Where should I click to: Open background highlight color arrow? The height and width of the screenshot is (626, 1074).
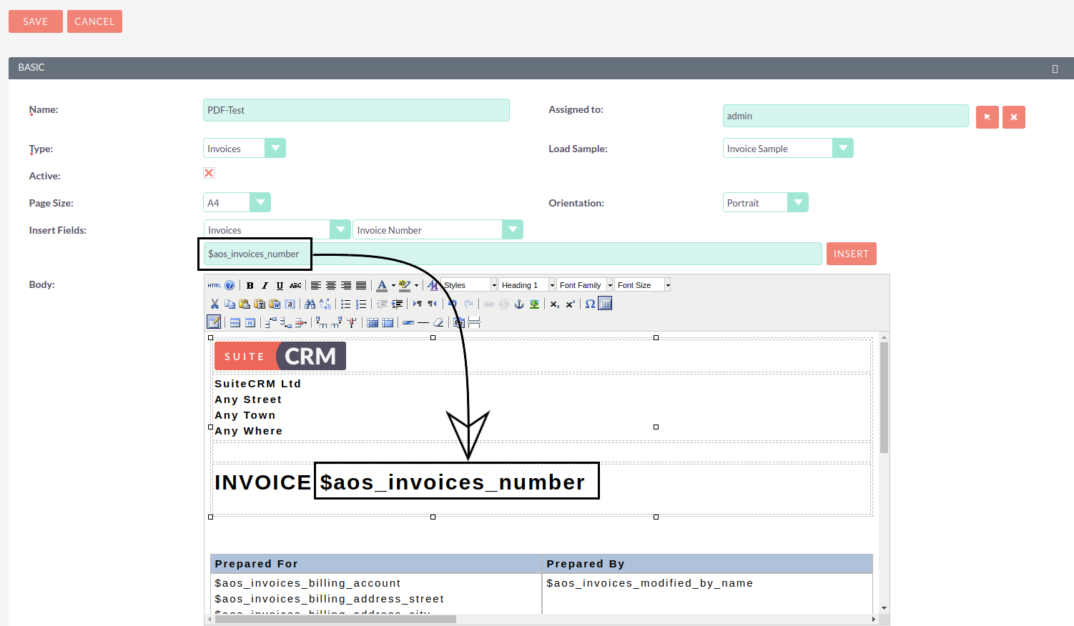[416, 285]
